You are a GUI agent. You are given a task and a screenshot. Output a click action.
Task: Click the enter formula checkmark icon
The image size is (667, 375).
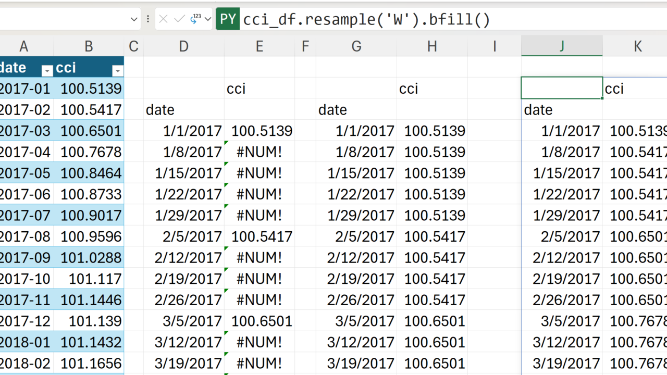pyautogui.click(x=180, y=19)
